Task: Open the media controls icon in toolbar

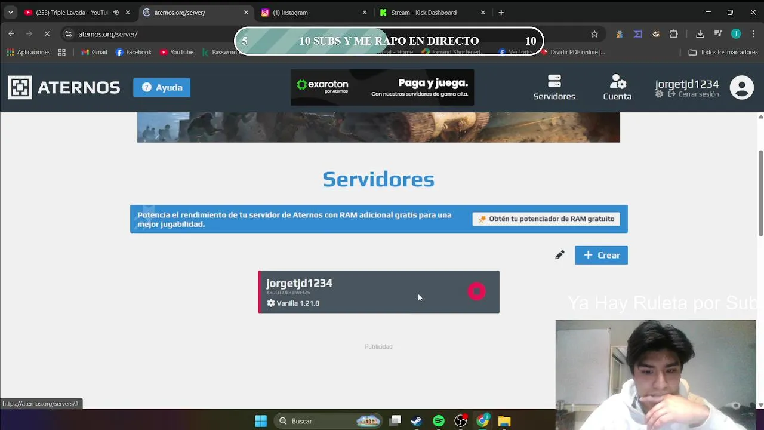Action: tap(718, 34)
